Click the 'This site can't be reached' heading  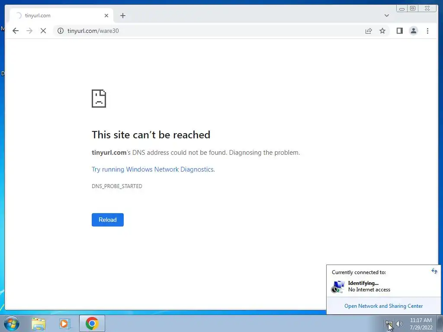(x=151, y=135)
